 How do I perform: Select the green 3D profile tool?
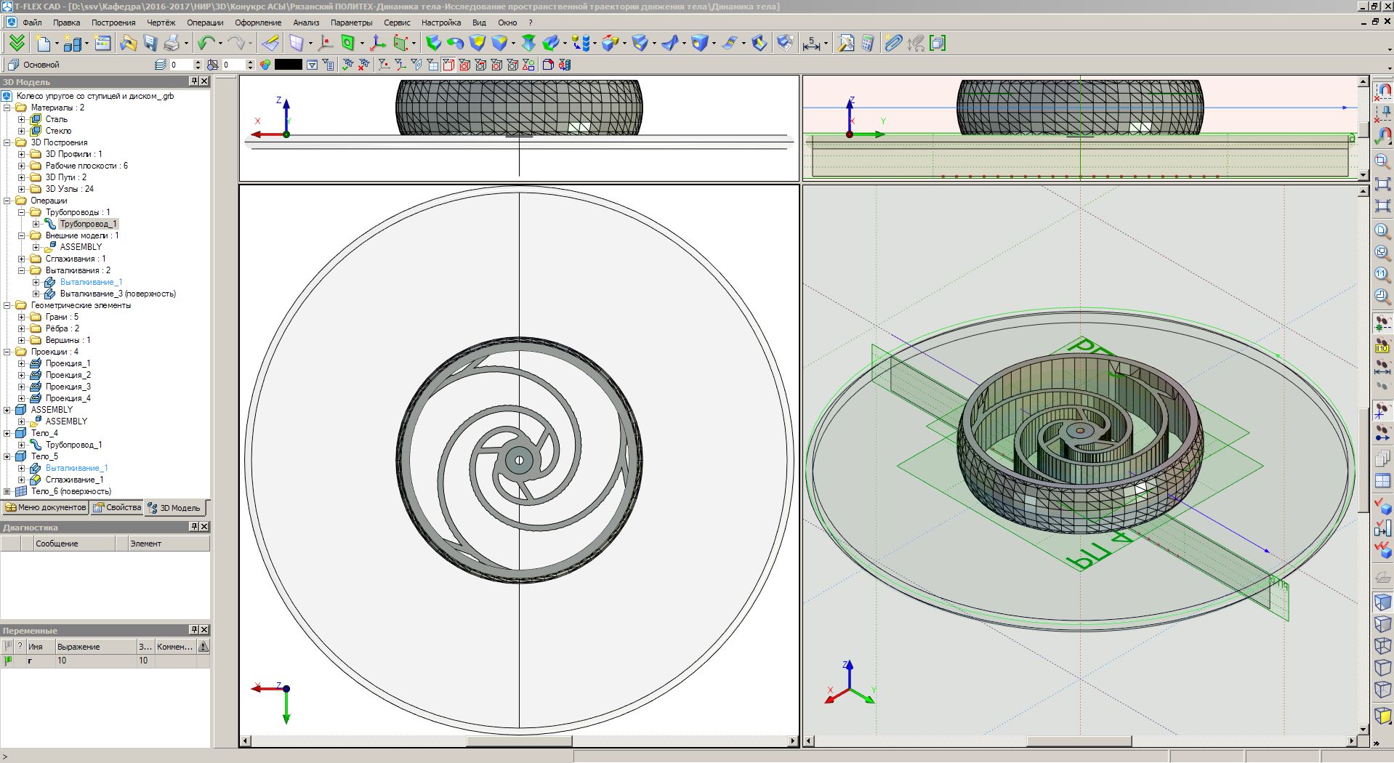pyautogui.click(x=348, y=44)
